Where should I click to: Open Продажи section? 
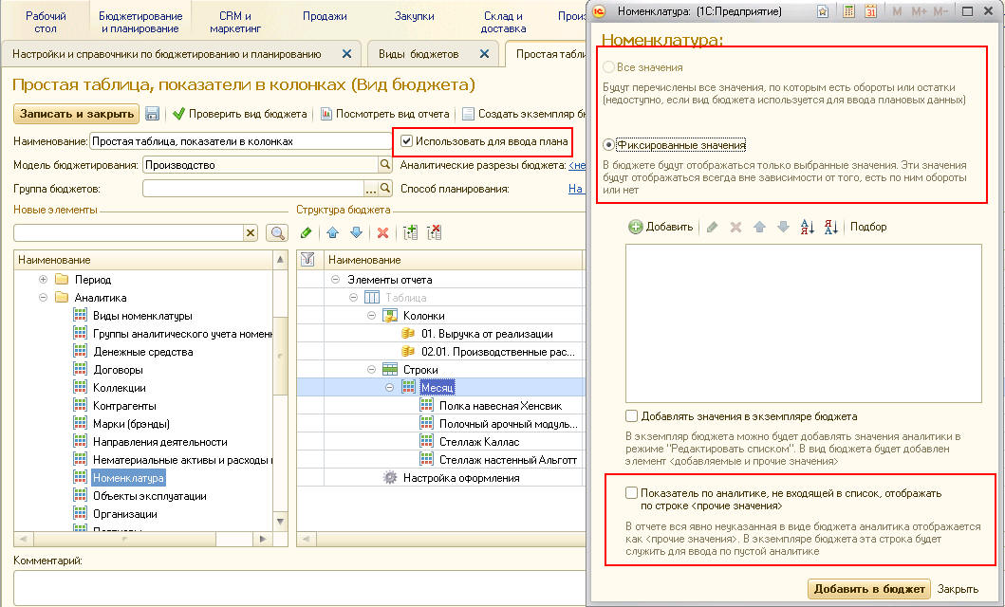(x=325, y=16)
